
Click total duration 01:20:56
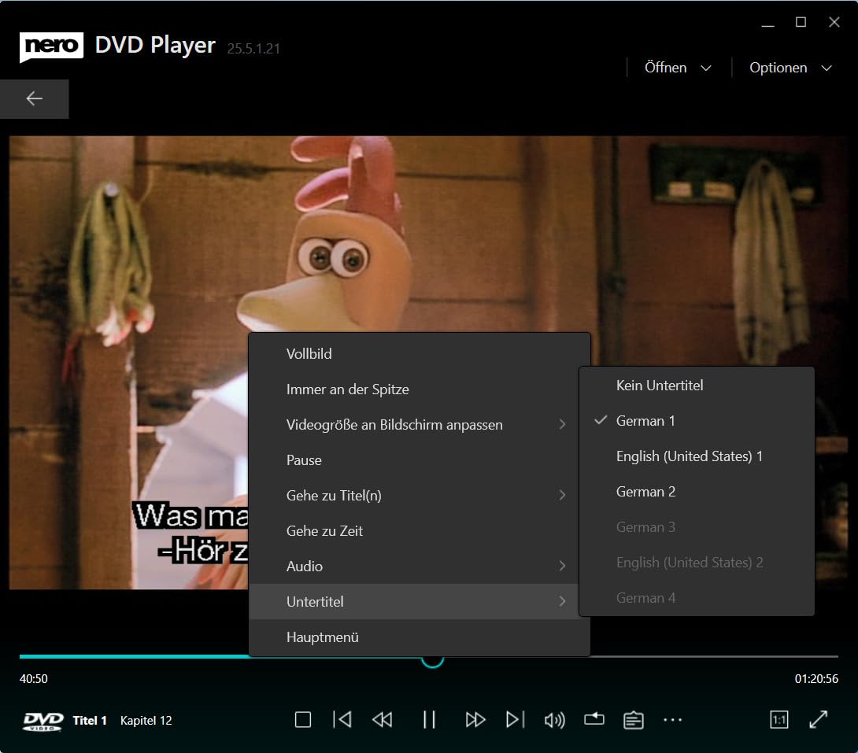click(x=816, y=678)
